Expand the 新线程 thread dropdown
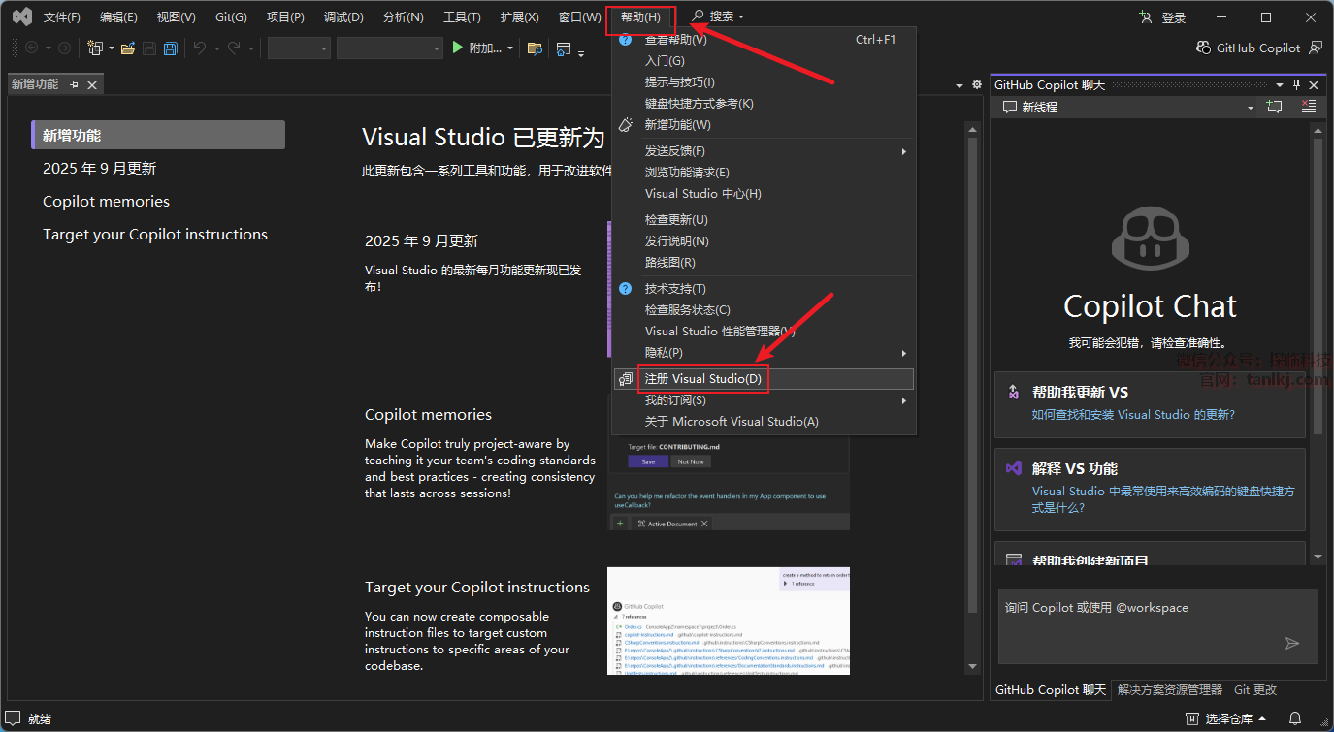 coord(1250,108)
